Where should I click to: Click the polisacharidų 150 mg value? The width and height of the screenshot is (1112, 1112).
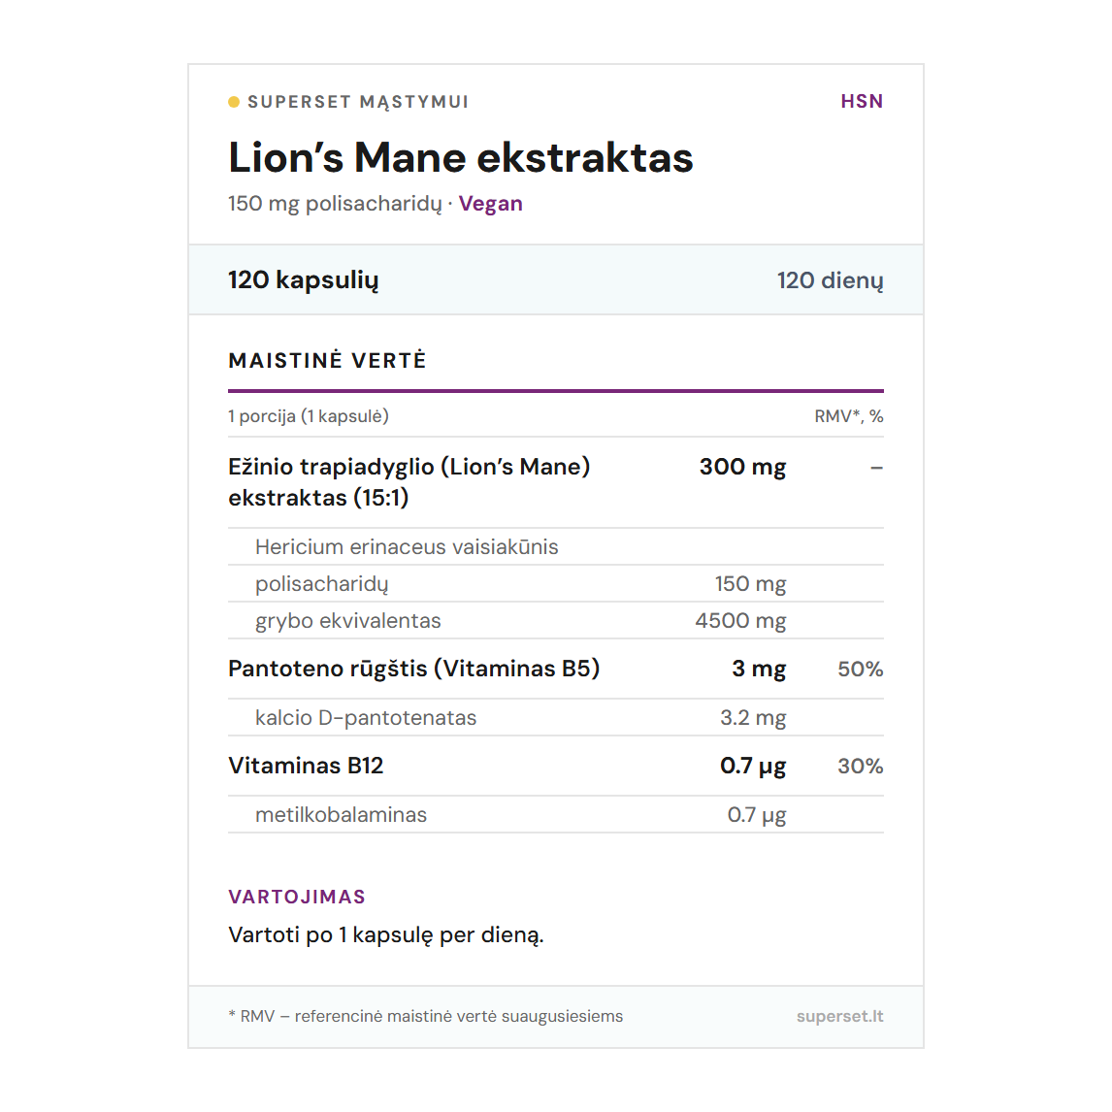click(750, 584)
